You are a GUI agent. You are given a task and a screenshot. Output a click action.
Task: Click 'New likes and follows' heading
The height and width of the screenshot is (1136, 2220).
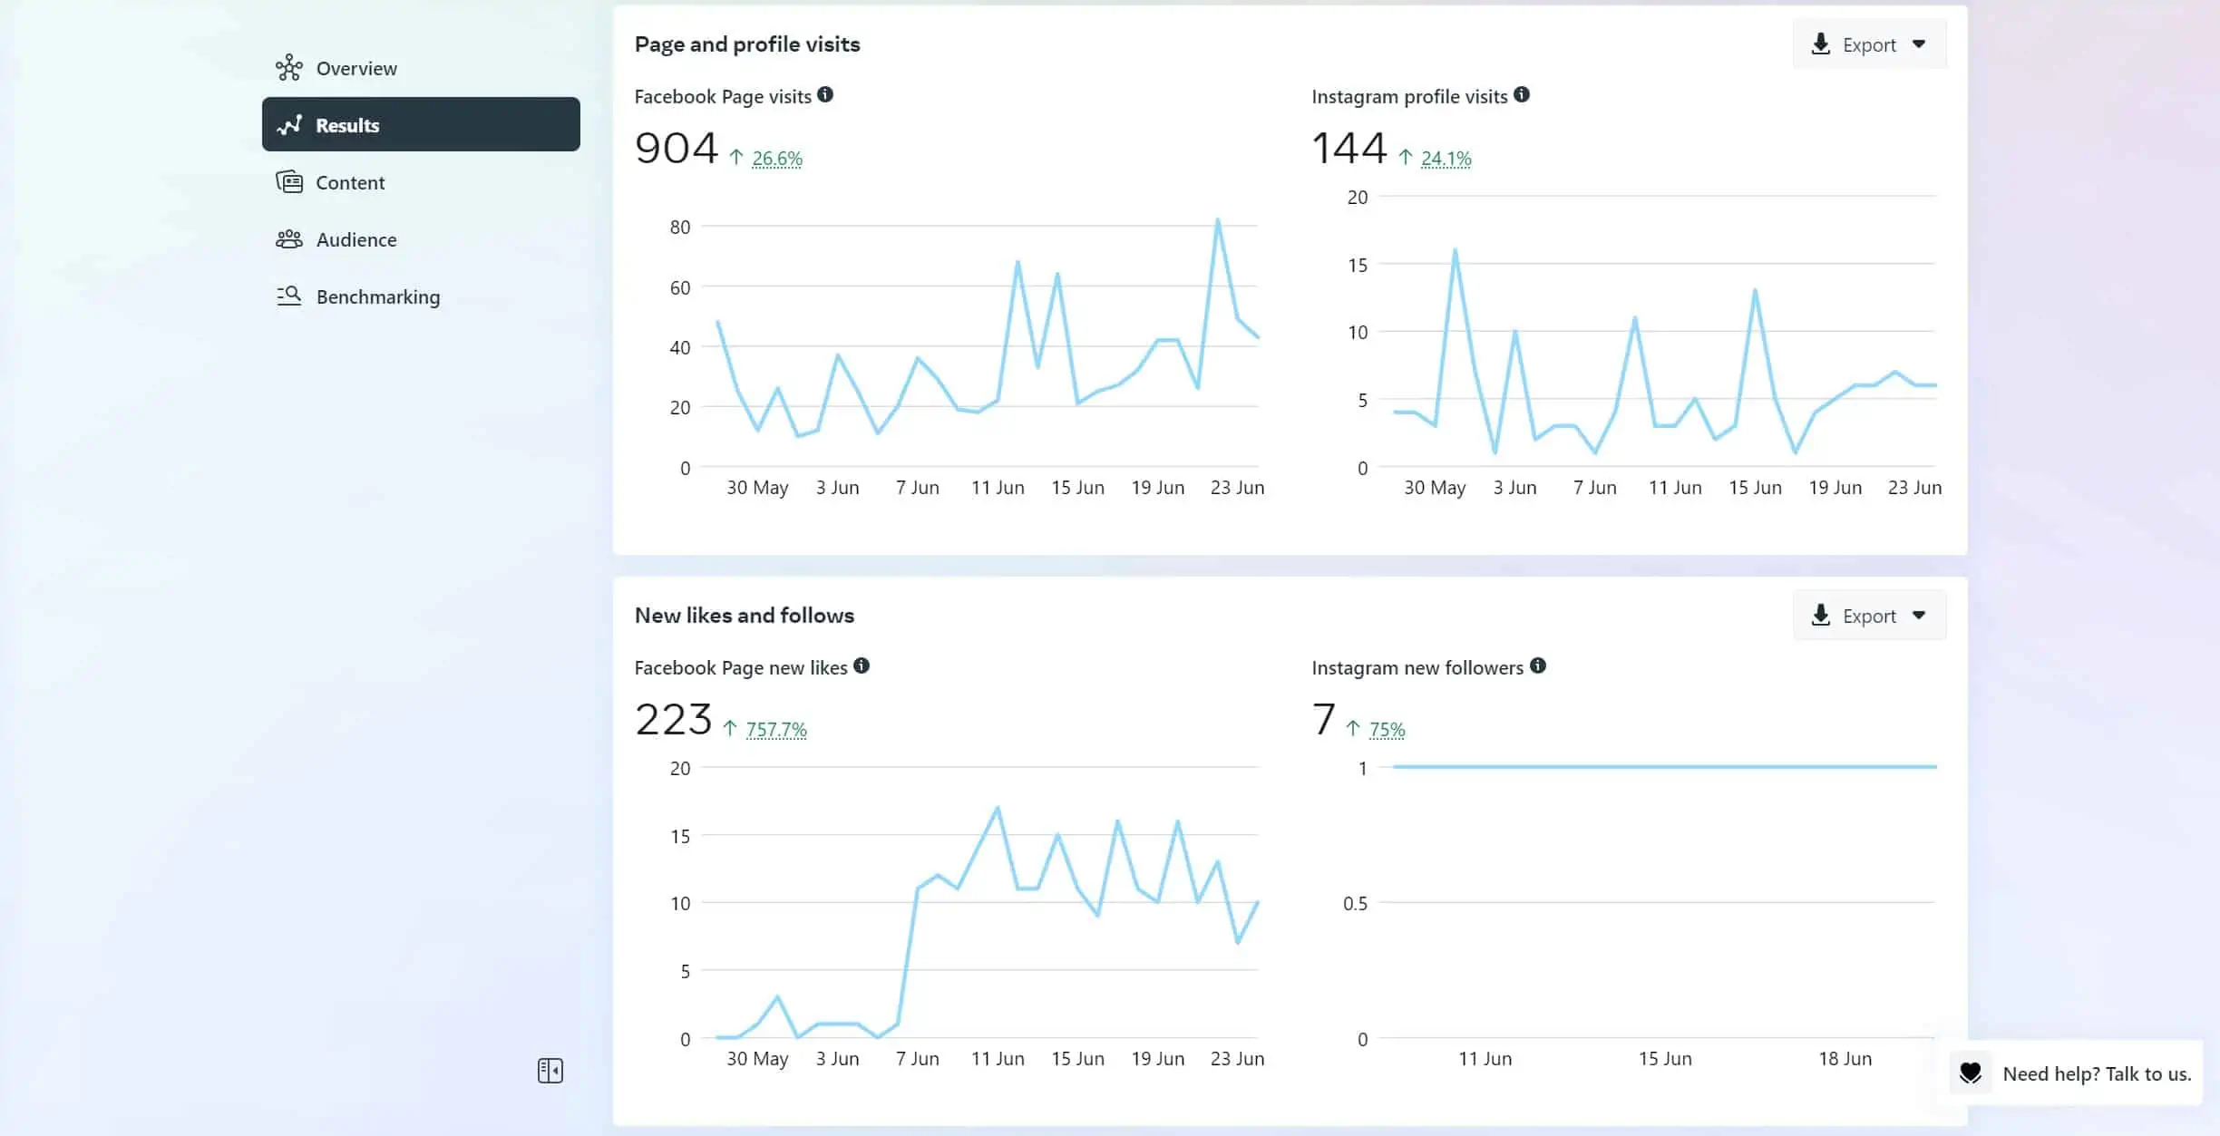(745, 616)
